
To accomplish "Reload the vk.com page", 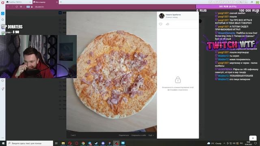I will 17,7.
